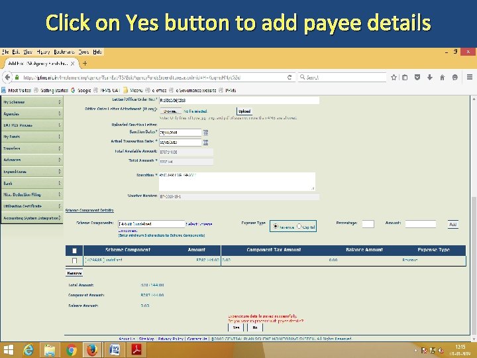Expand Agencies sidebar menu
This screenshot has height=358, width=477.
(x=32, y=113)
